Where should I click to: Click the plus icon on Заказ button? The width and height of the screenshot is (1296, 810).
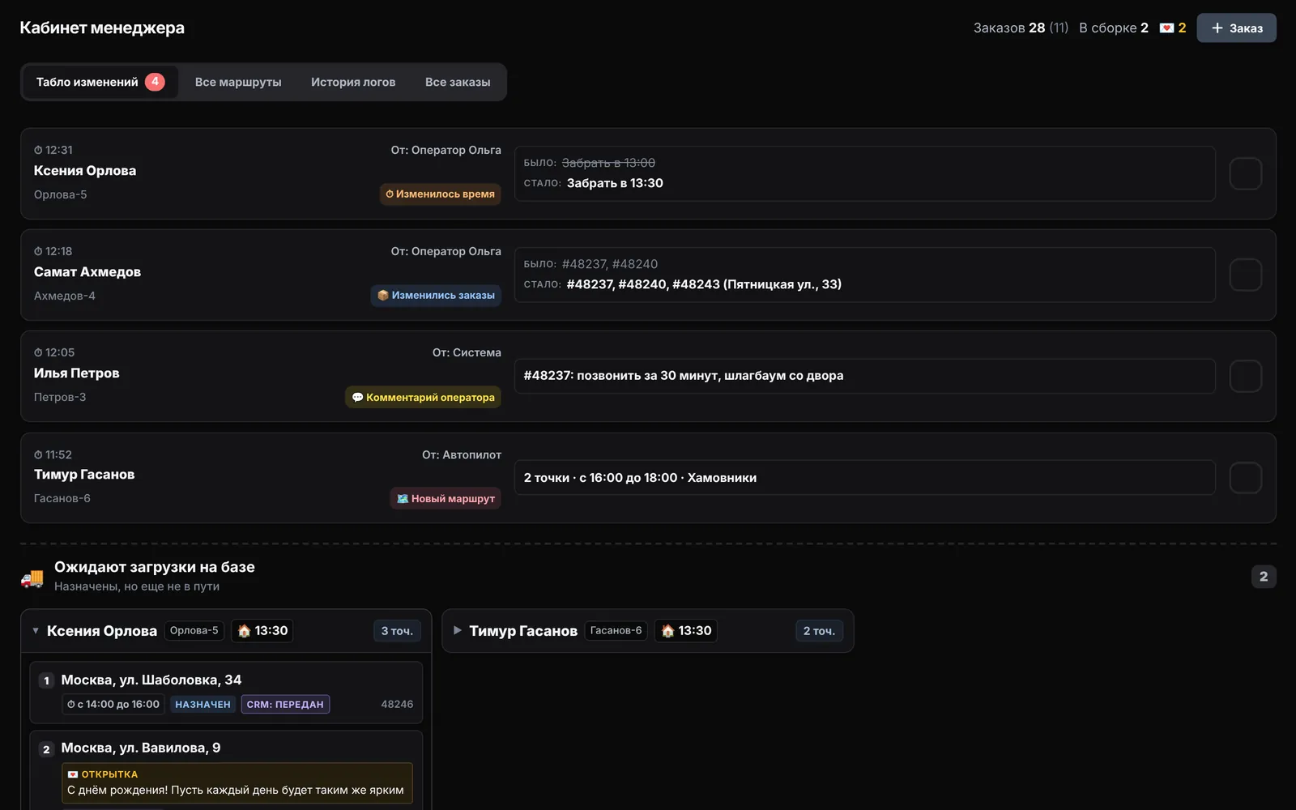tap(1217, 28)
